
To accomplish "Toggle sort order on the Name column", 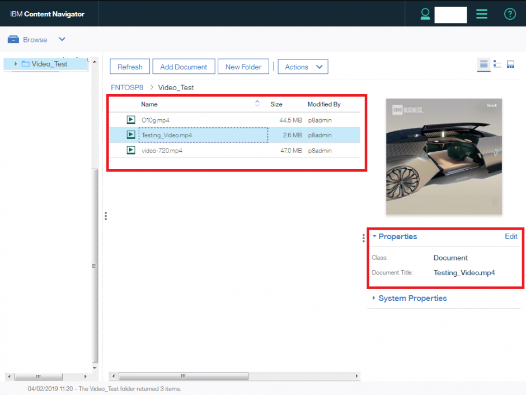I will click(x=257, y=104).
